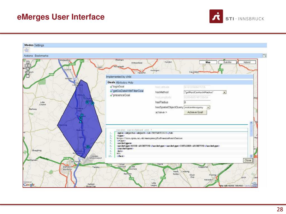
Task: Pan the map down with arrow button
Action: tap(28, 69)
